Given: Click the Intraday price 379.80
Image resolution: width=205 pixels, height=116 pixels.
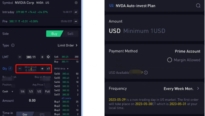Looking at the screenshot, I should pyautogui.click(x=20, y=12).
